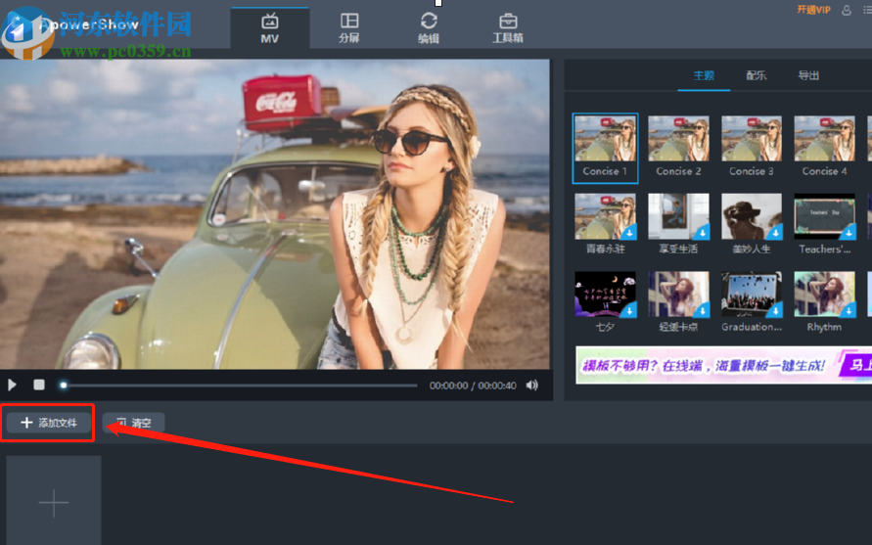Viewport: 872px width, 545px height.
Task: Select the 青春永驻 theme thumbnail
Action: click(x=605, y=216)
